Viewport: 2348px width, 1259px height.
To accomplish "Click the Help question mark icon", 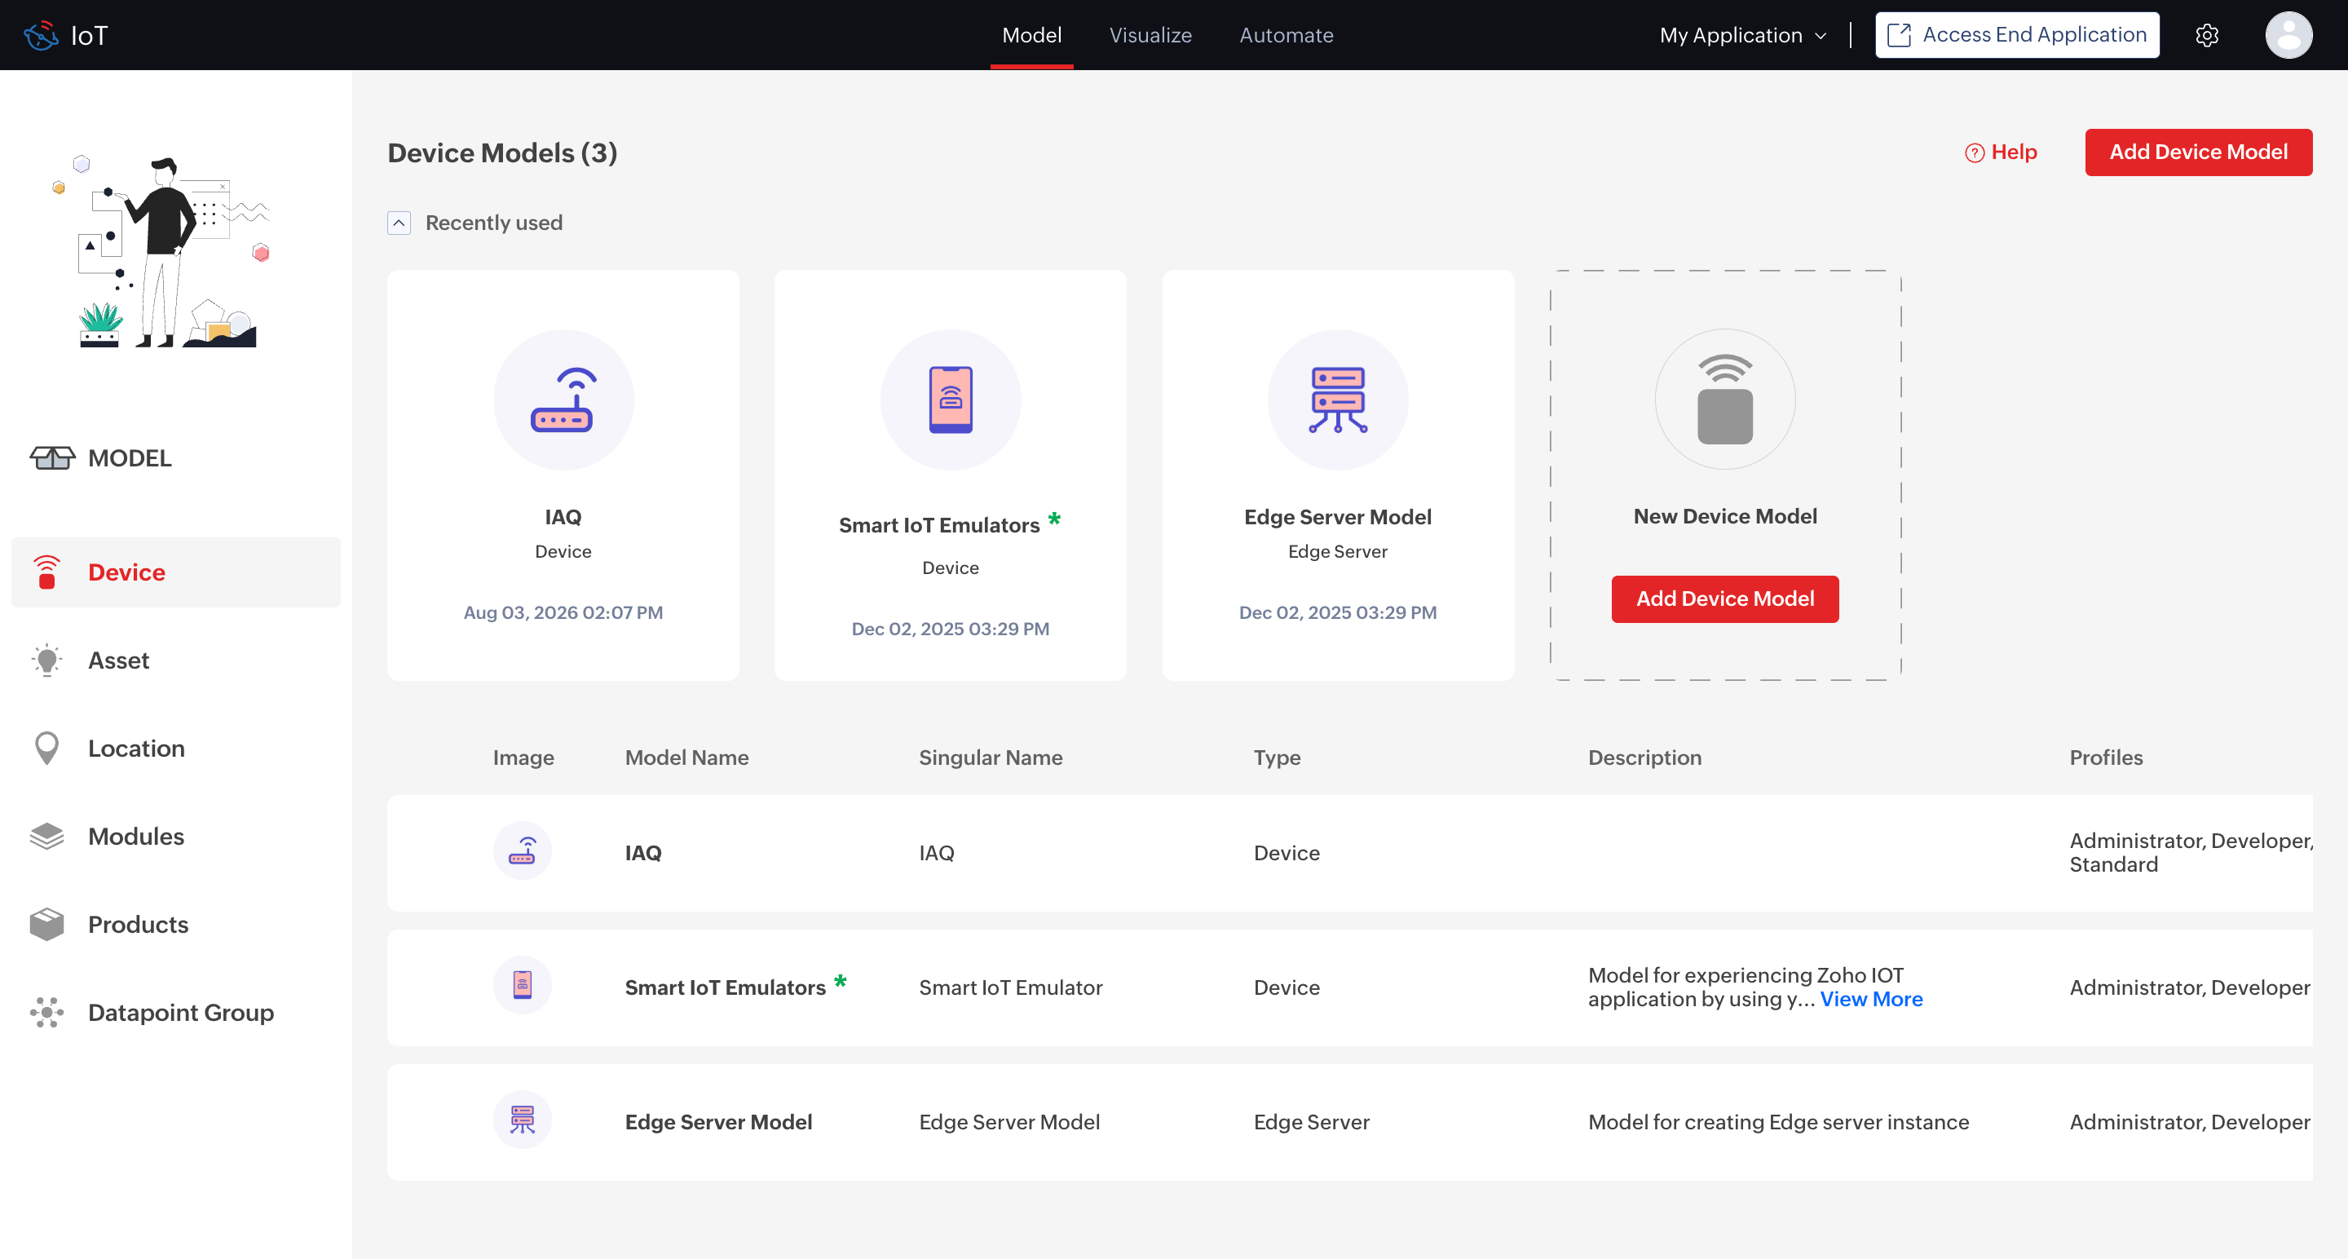I will tap(1975, 153).
